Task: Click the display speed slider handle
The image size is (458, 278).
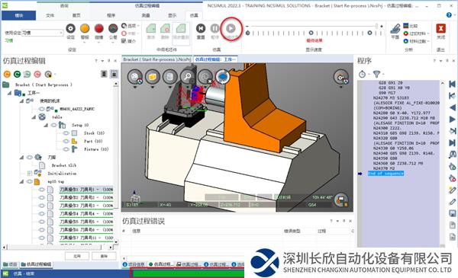Action: tap(376, 26)
